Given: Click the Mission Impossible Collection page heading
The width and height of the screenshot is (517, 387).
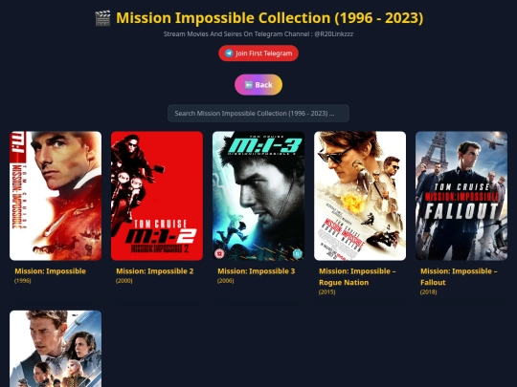Looking at the screenshot, I should click(269, 18).
